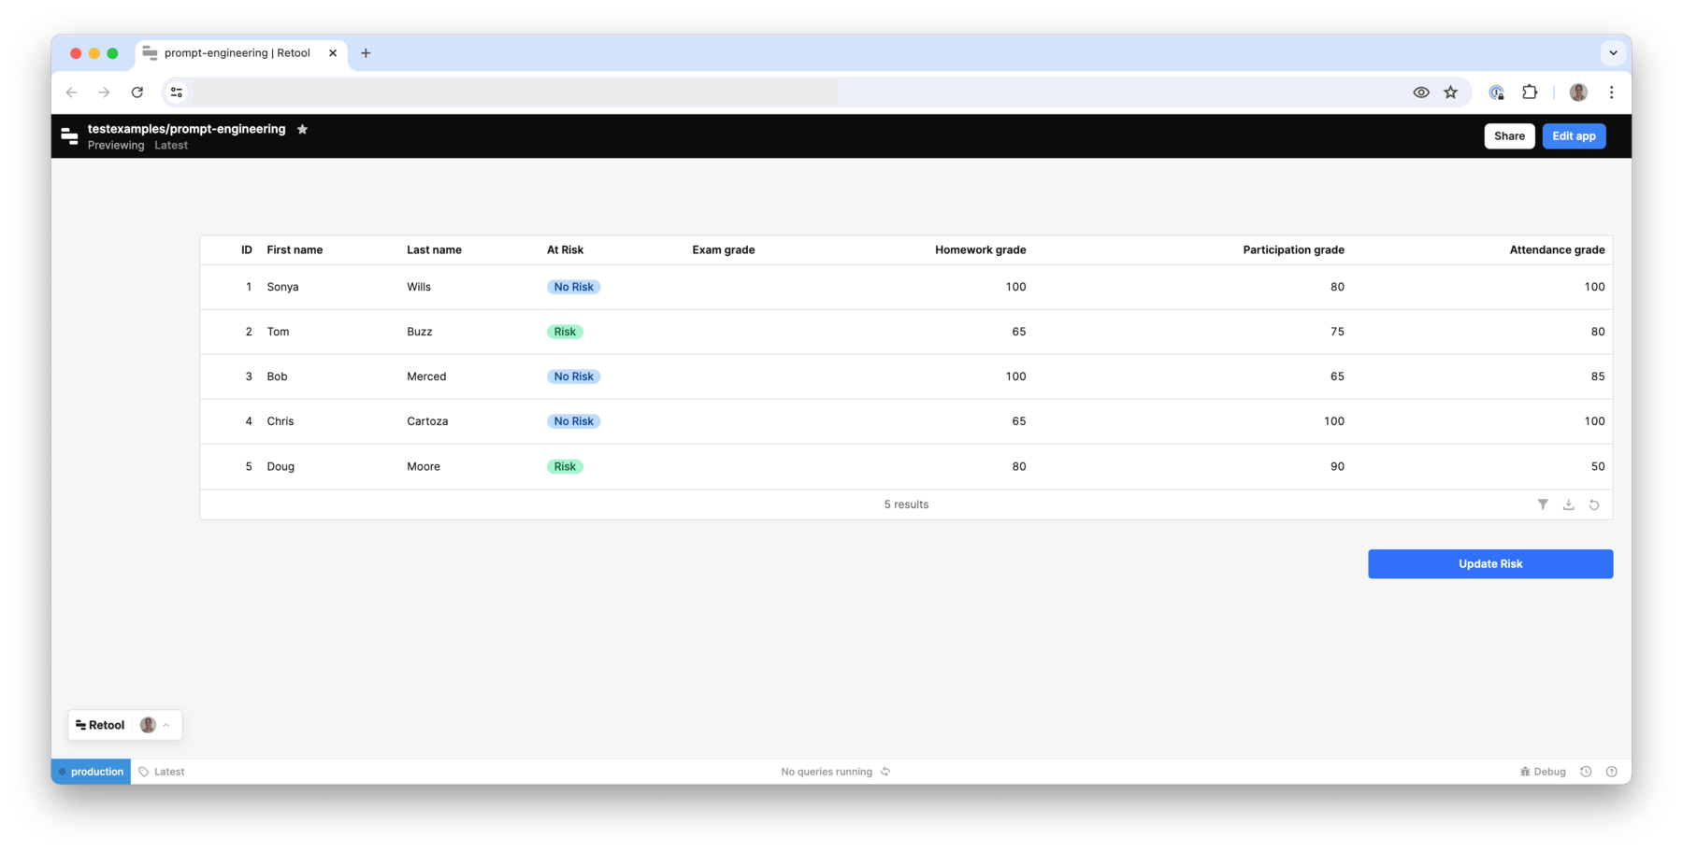Image resolution: width=1683 pixels, height=852 pixels.
Task: Sort by the Homework grade column header
Action: (981, 250)
